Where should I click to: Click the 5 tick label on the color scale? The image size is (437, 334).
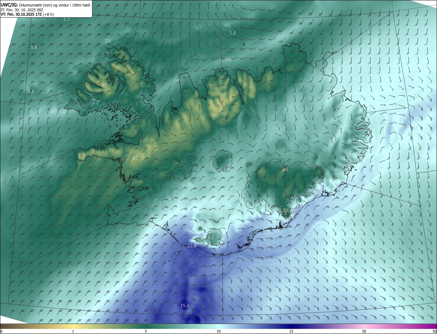[146, 331]
